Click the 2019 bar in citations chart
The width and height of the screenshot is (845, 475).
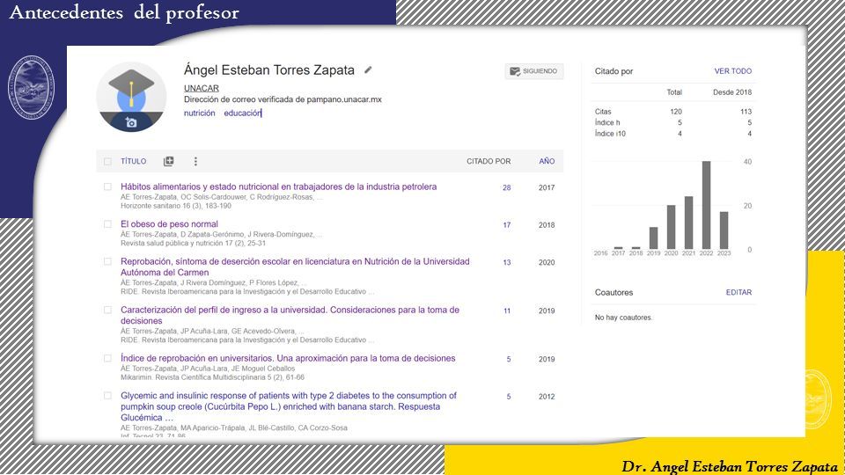(654, 237)
